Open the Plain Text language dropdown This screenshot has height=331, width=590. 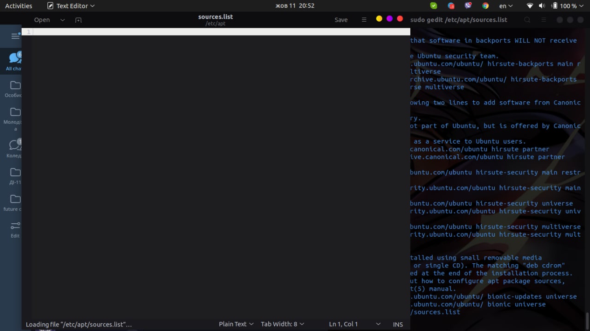(x=236, y=324)
